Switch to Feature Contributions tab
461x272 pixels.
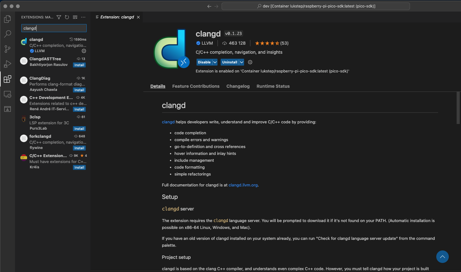pyautogui.click(x=196, y=86)
